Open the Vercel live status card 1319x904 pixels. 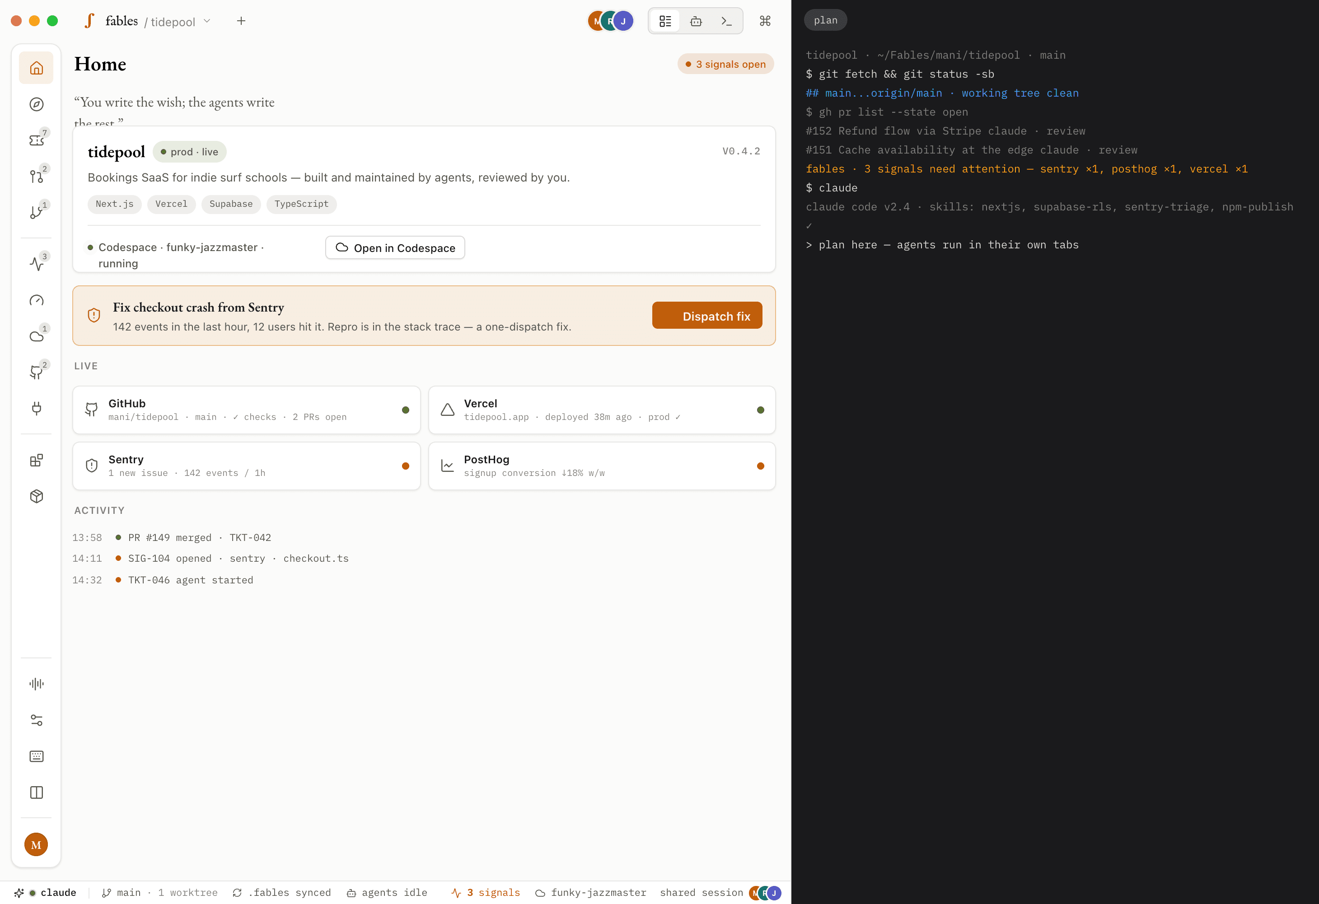[x=602, y=410]
